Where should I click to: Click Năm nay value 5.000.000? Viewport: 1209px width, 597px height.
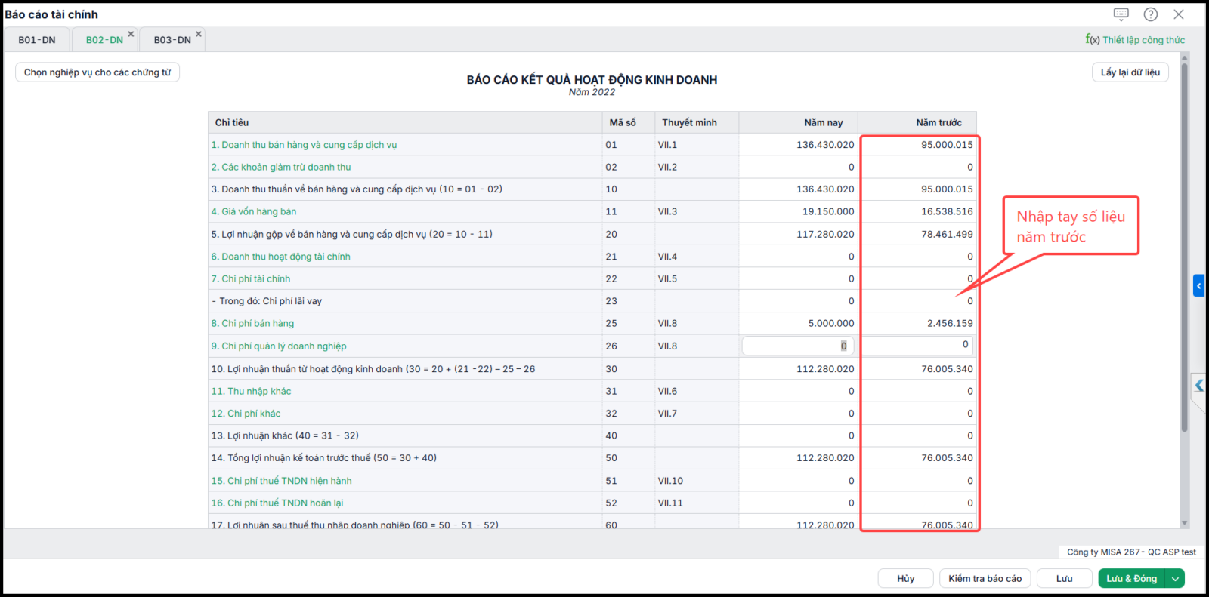coord(831,324)
